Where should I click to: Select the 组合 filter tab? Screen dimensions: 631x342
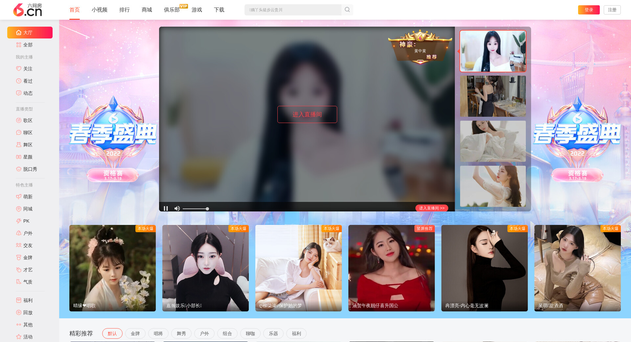pyautogui.click(x=227, y=333)
